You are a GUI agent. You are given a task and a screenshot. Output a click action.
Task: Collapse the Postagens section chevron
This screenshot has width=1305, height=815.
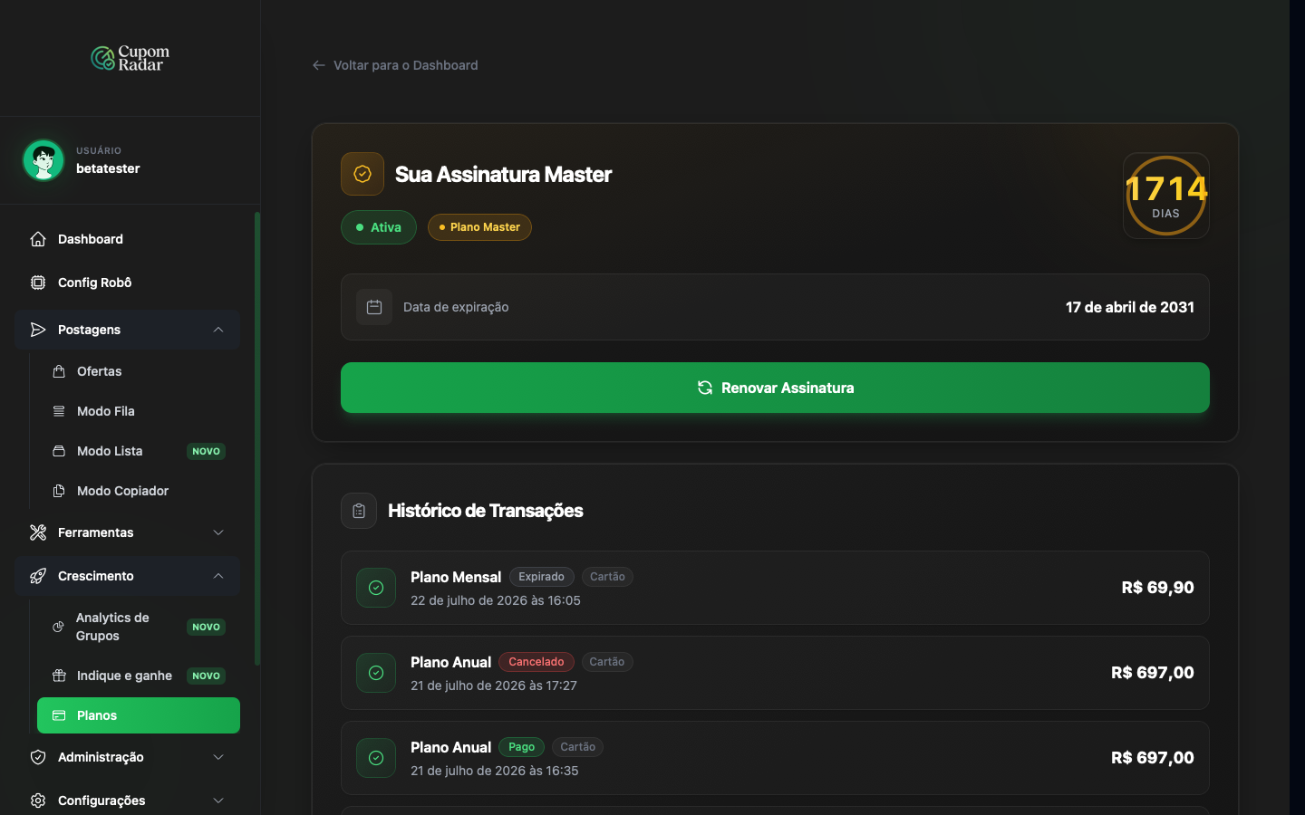point(218,330)
